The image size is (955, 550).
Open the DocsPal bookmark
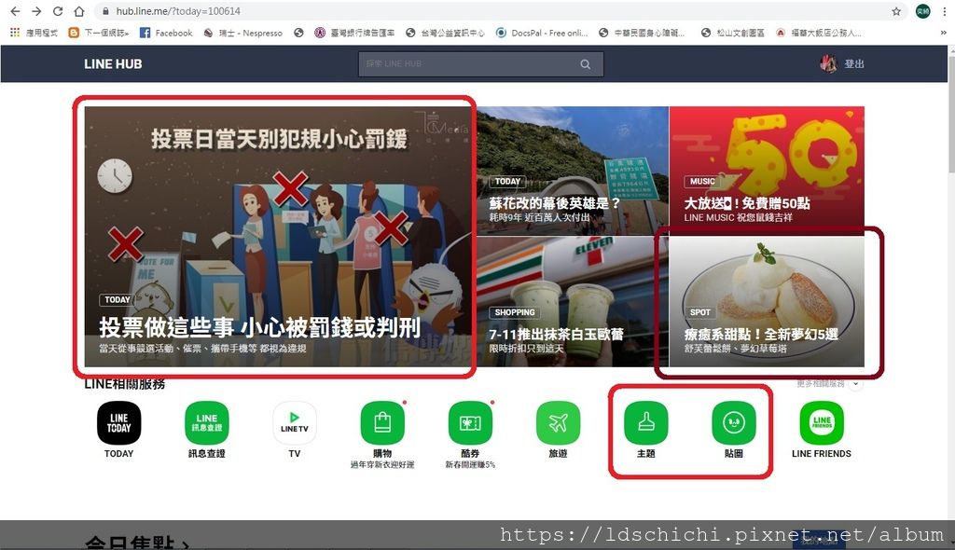click(x=542, y=33)
